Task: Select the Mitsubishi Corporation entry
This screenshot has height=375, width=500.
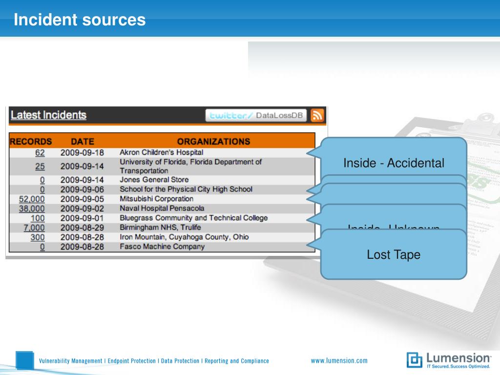Action: pos(157,199)
